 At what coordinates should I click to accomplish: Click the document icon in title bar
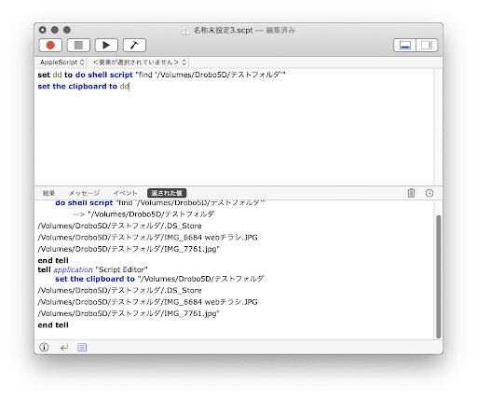click(x=186, y=30)
